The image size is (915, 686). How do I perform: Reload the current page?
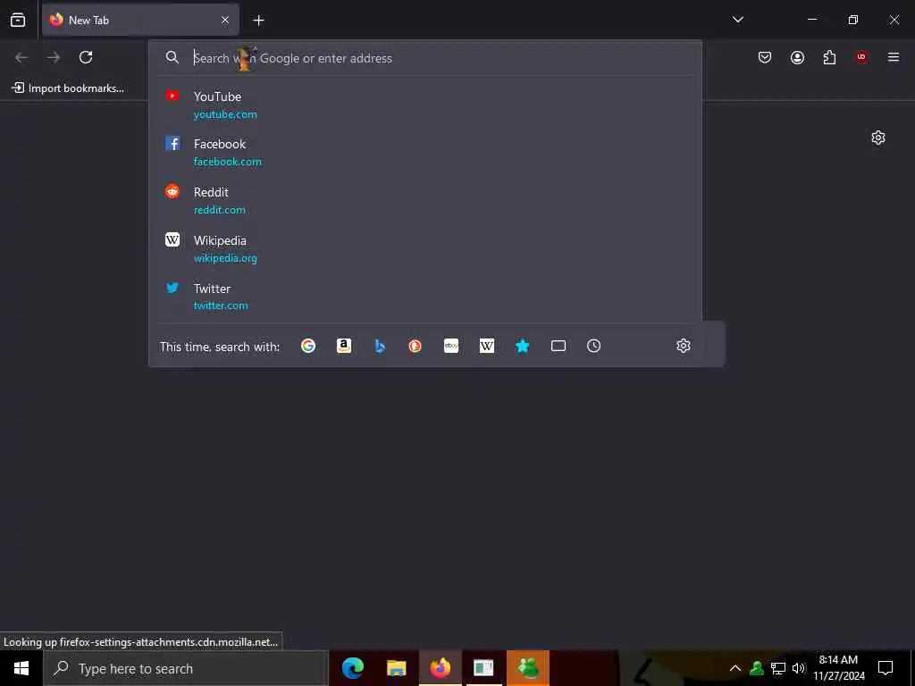tap(86, 57)
